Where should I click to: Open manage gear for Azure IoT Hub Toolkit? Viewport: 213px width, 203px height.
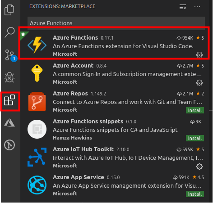(x=199, y=167)
